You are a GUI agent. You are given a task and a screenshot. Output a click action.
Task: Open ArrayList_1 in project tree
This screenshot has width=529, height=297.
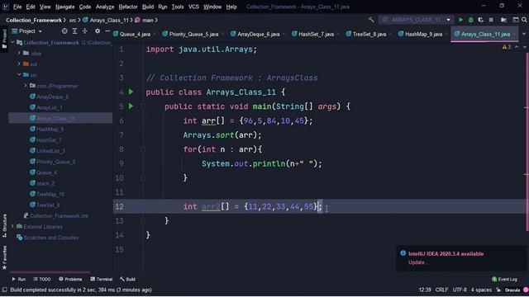tap(50, 107)
